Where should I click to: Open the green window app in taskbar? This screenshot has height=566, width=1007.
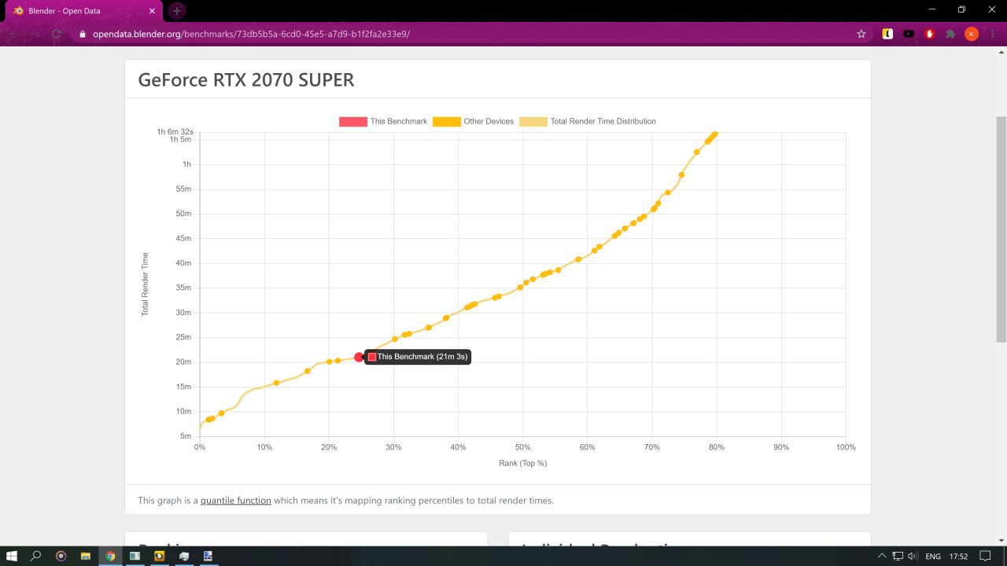tap(135, 556)
